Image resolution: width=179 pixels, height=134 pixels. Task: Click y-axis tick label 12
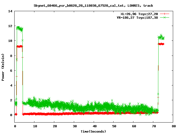[x=10, y=26]
